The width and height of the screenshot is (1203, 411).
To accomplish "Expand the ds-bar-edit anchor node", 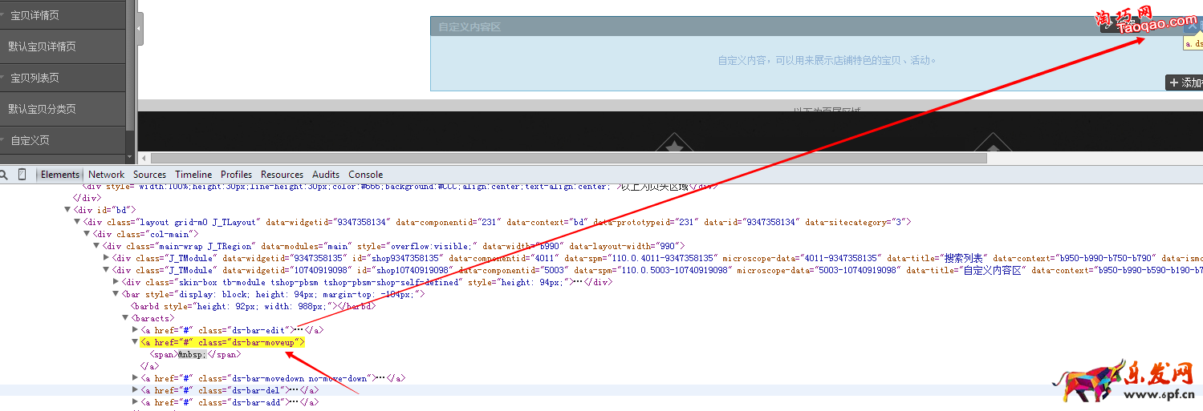I will [135, 330].
